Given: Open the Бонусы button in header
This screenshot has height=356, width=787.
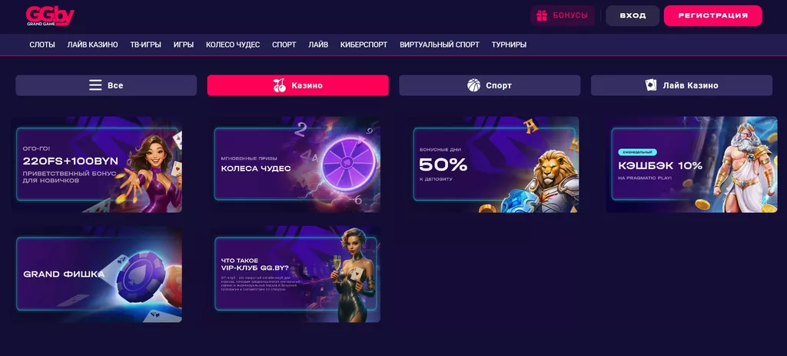Looking at the screenshot, I should point(563,15).
